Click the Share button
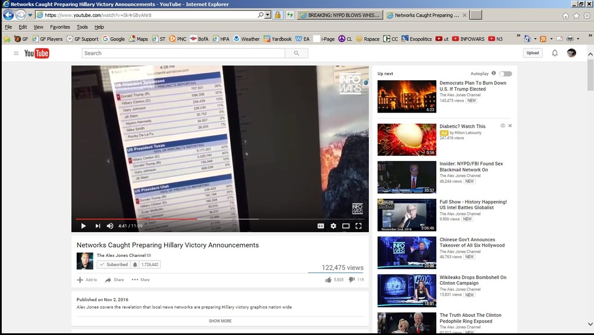The width and height of the screenshot is (594, 335). pos(114,280)
